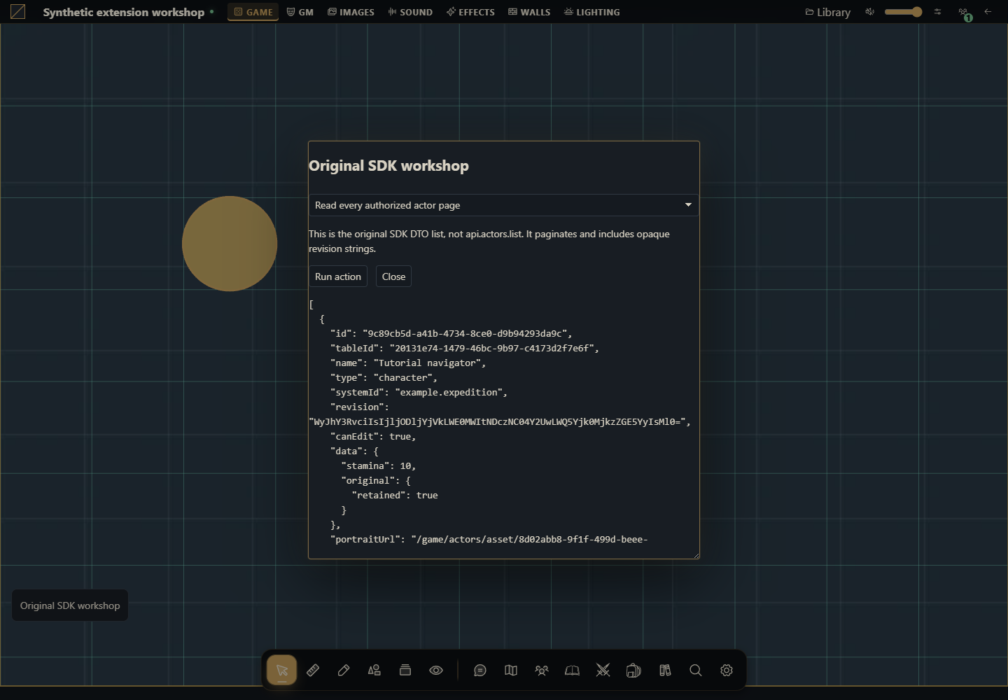1008x700 pixels.
Task: Toggle the muted speaker icon
Action: pos(870,12)
